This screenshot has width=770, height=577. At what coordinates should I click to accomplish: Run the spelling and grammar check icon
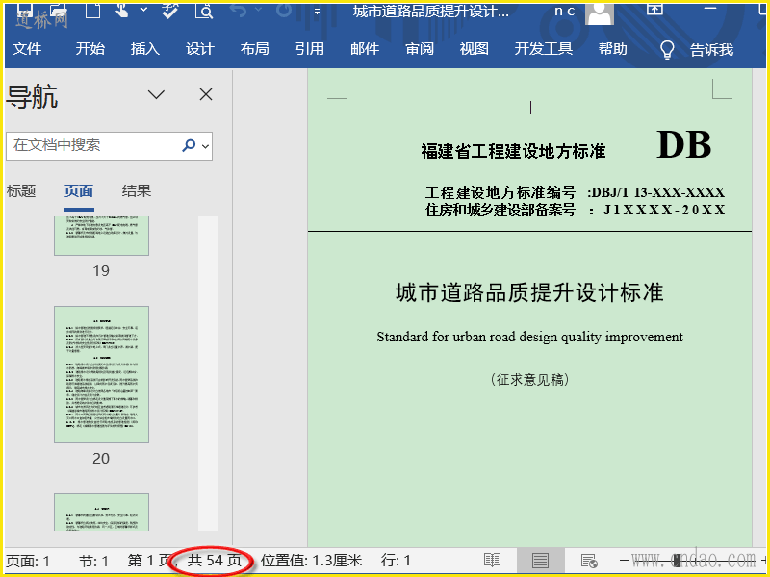(170, 10)
